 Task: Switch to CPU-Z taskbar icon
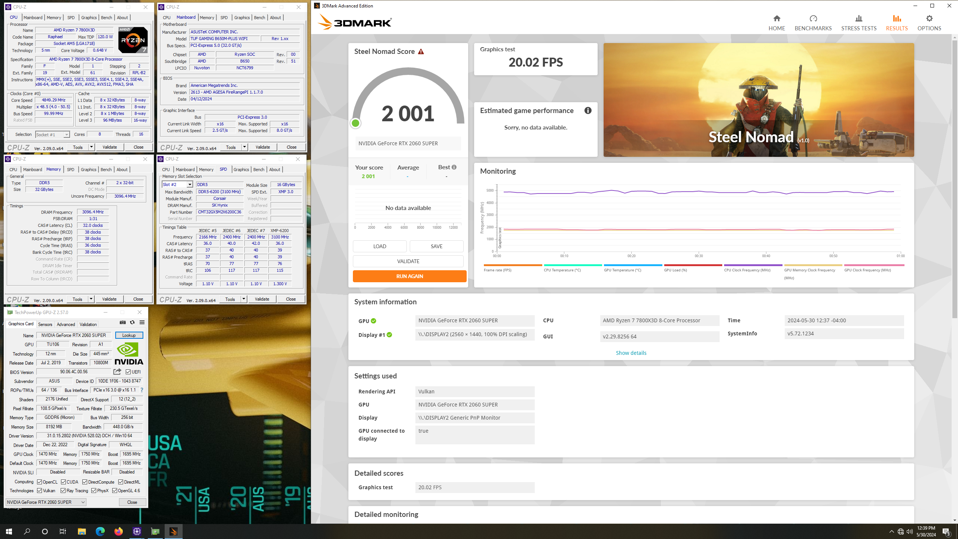pyautogui.click(x=137, y=531)
